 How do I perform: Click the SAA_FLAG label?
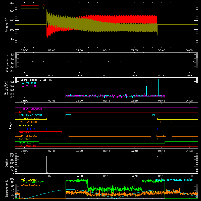25,132
